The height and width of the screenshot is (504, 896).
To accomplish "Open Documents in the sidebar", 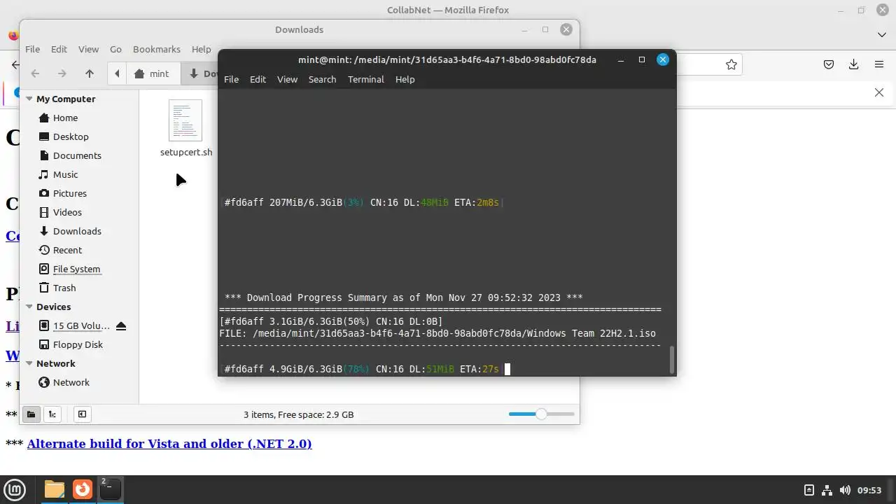I will pos(77,155).
